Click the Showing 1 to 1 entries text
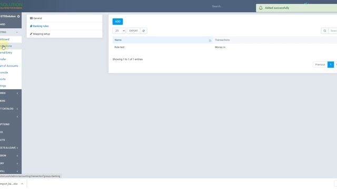 click(127, 59)
